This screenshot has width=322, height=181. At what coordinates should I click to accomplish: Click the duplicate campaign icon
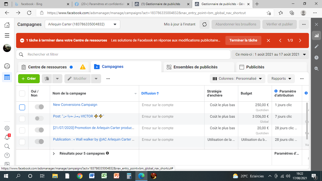47,79
